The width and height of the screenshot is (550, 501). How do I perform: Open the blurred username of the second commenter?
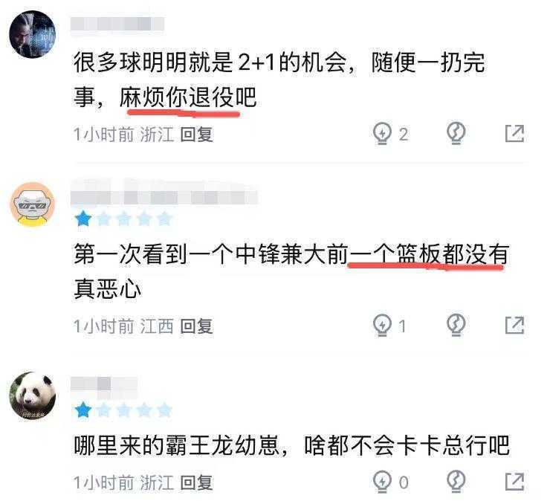164,193
